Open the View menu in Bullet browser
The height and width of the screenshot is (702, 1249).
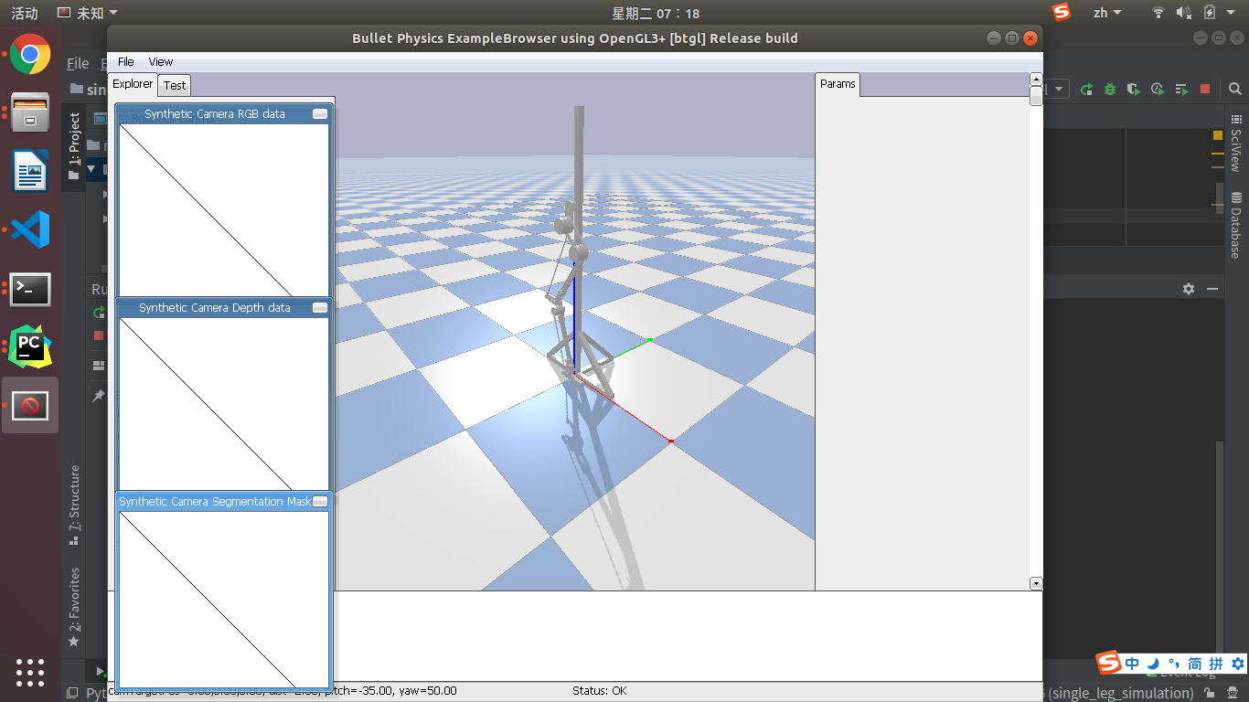[161, 62]
